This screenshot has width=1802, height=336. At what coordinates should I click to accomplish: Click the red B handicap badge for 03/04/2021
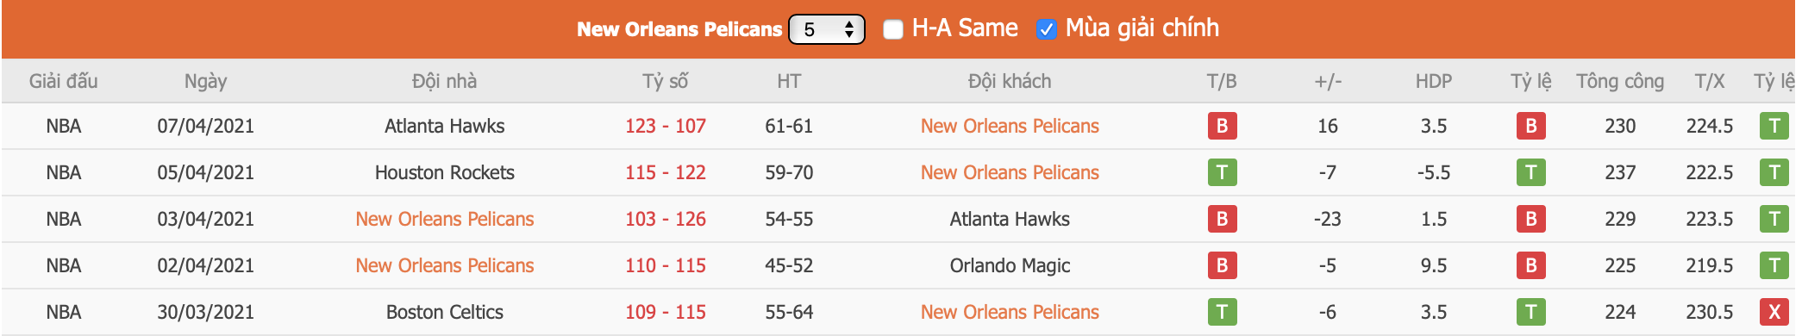tap(1530, 220)
